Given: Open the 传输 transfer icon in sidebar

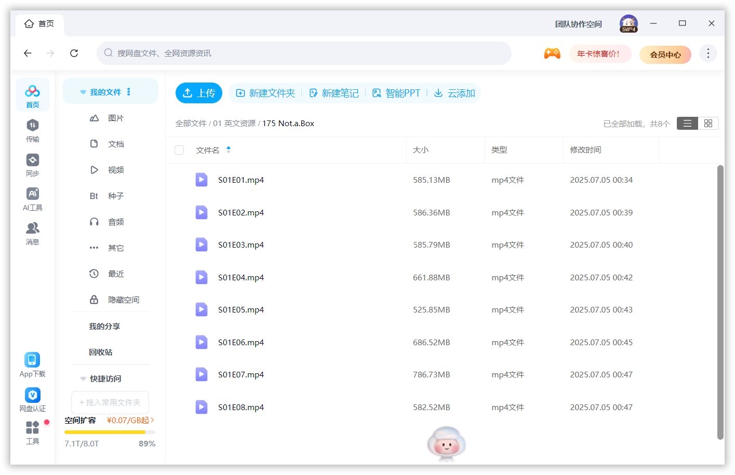Looking at the screenshot, I should [x=32, y=126].
